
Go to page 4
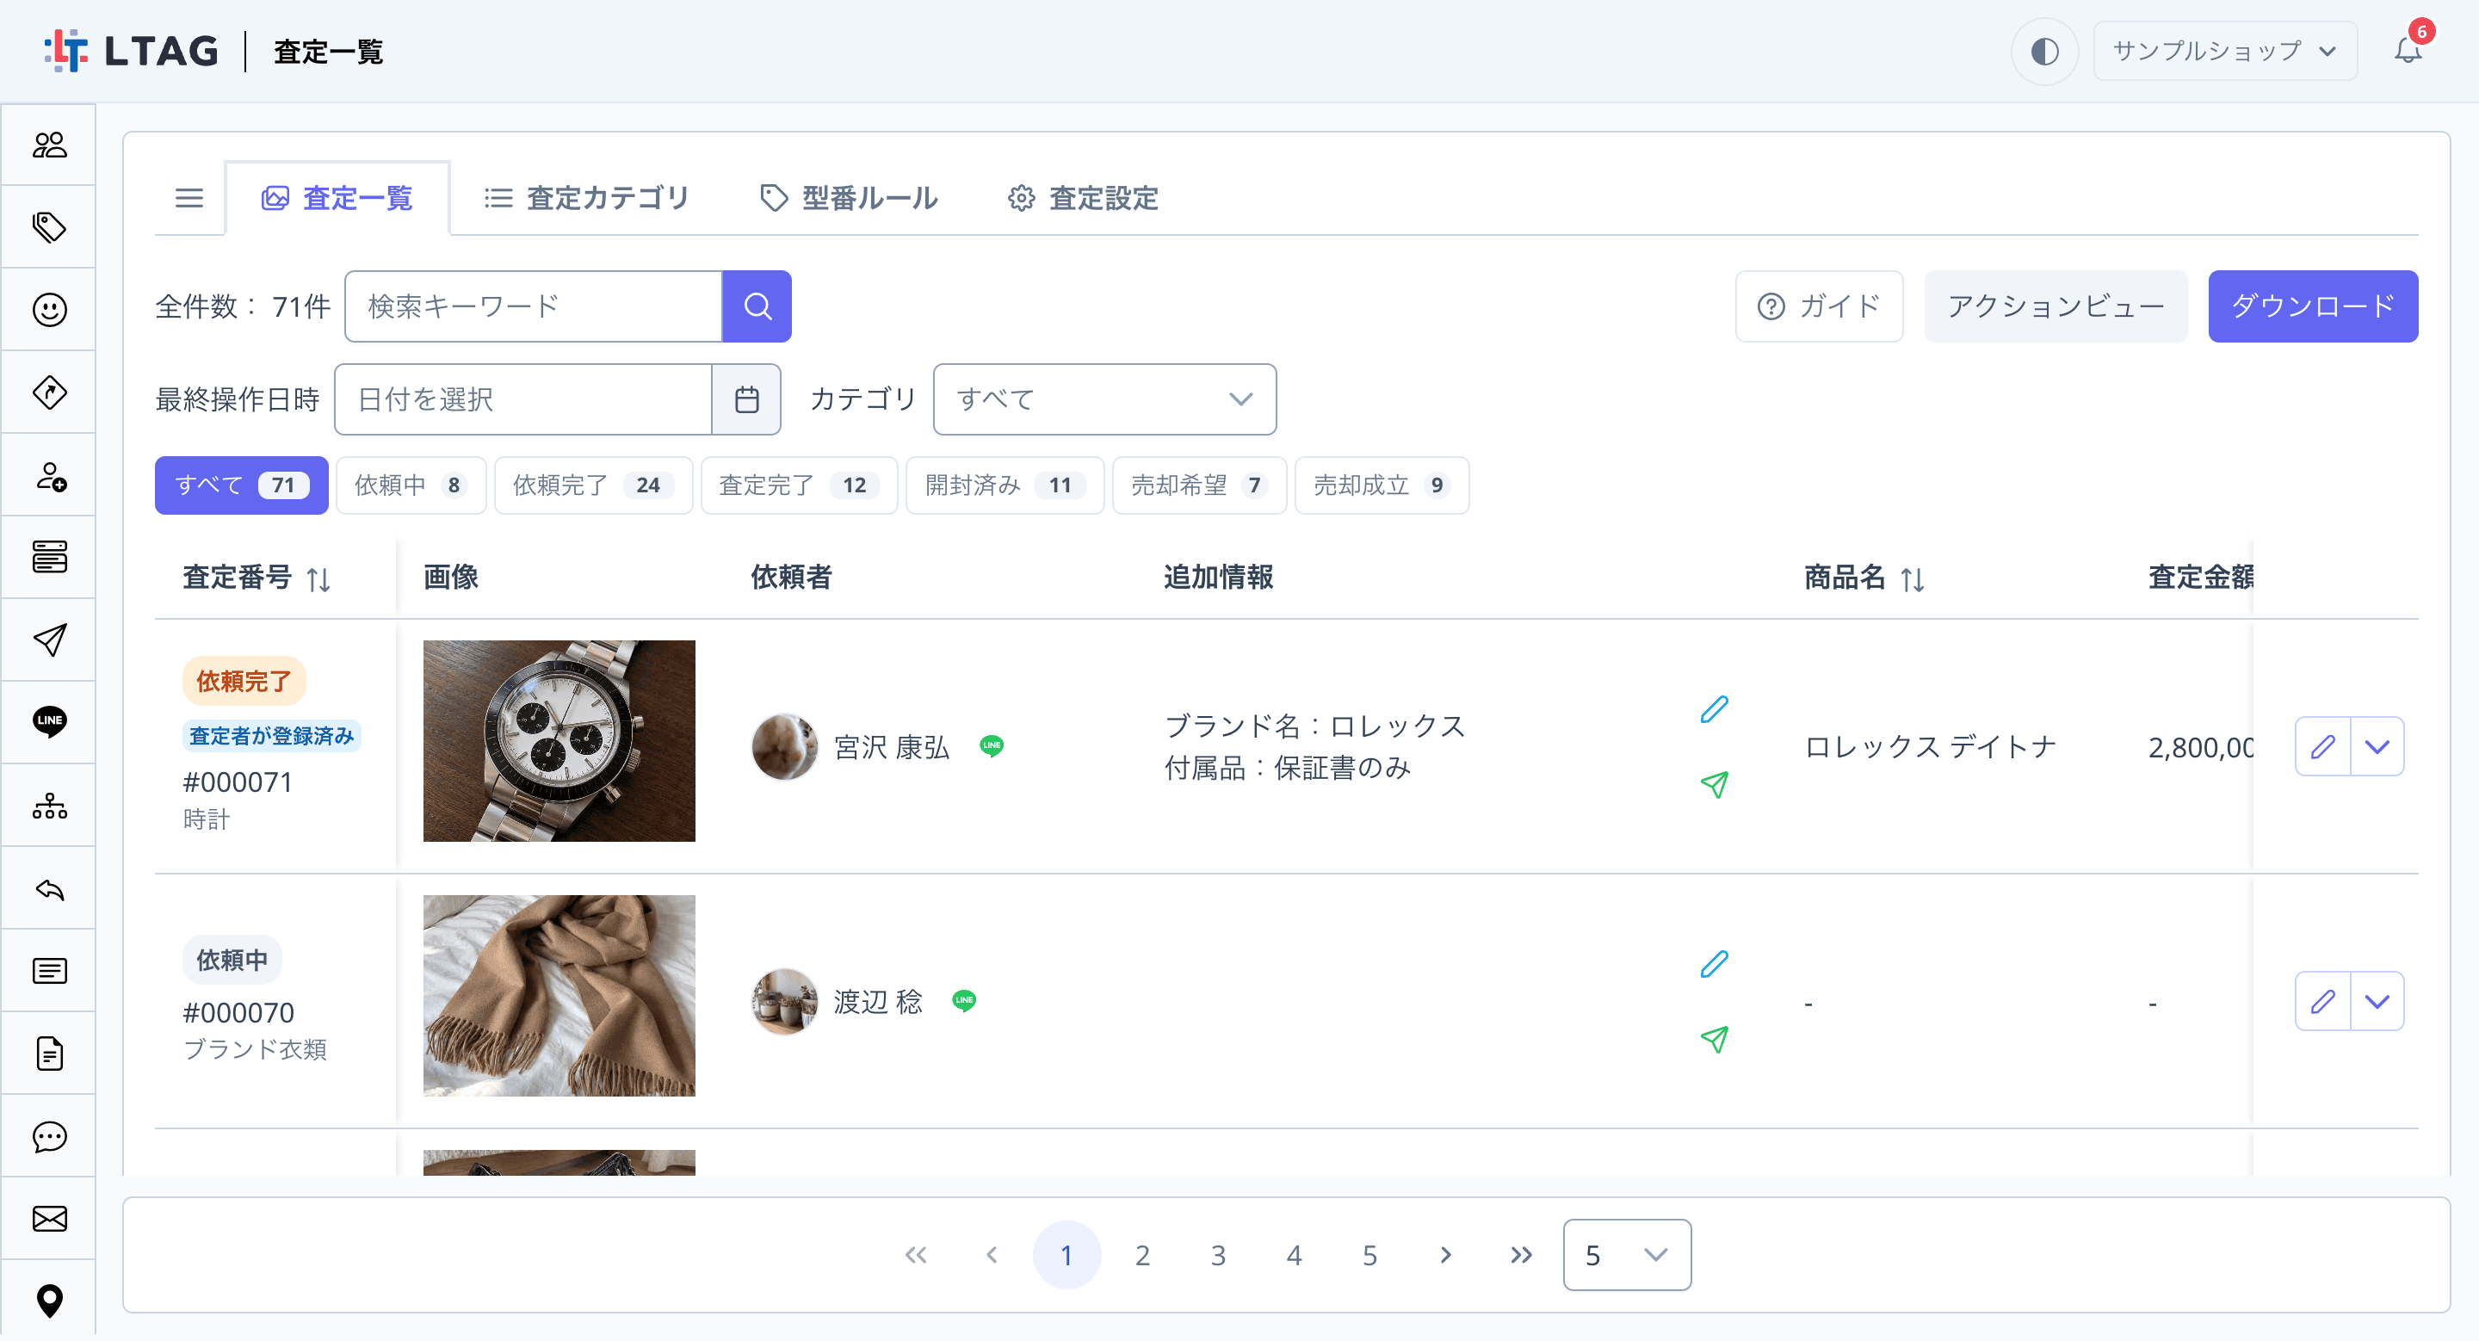(x=1295, y=1256)
